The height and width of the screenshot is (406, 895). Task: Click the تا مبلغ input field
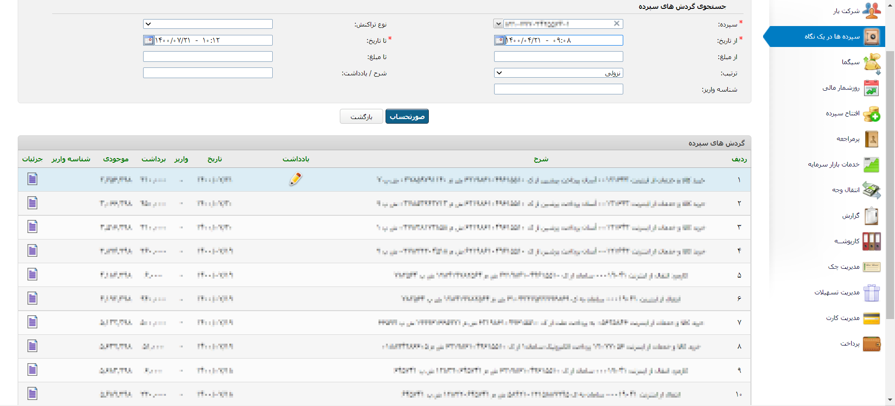pyautogui.click(x=207, y=57)
